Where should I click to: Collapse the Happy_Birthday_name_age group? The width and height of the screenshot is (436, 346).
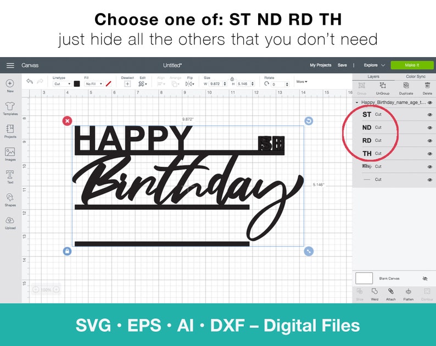click(x=357, y=103)
